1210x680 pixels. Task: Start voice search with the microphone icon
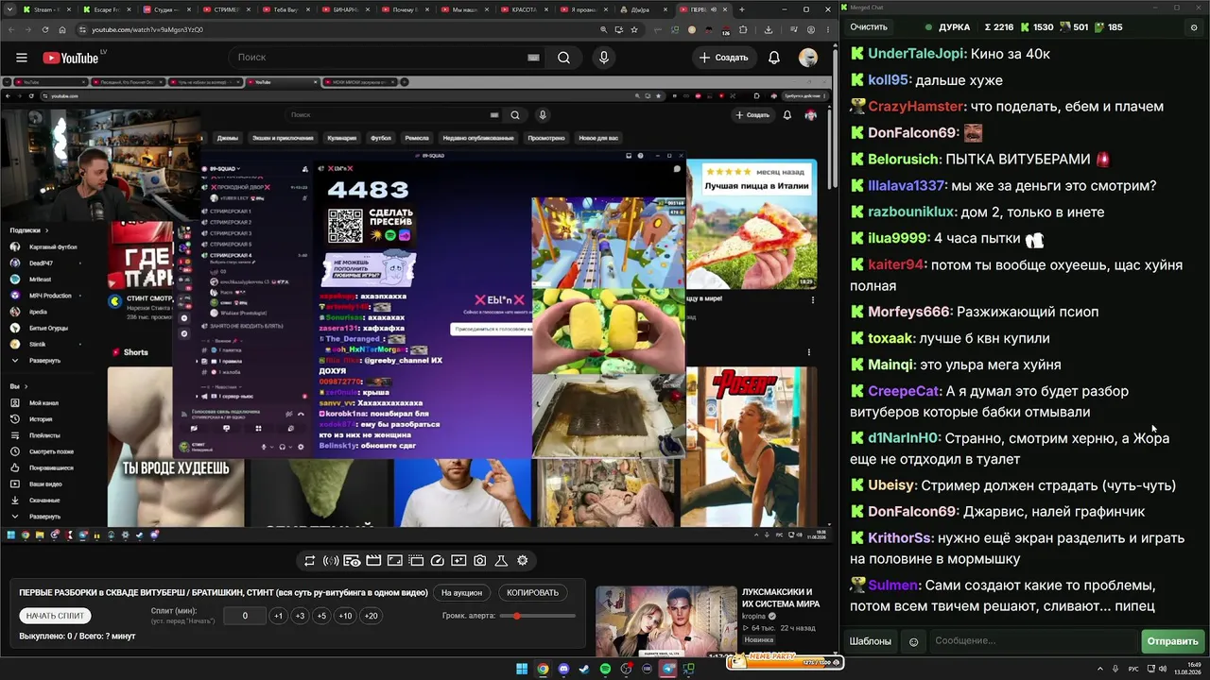pos(604,58)
